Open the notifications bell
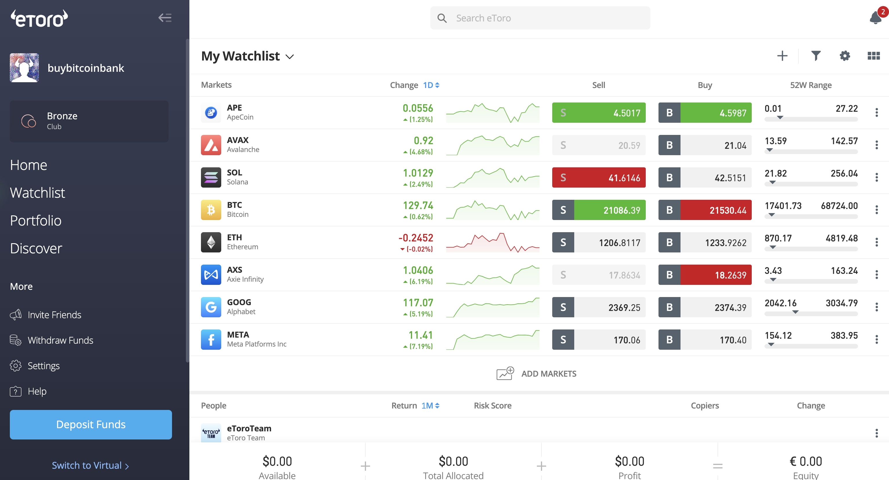This screenshot has height=480, width=889. (876, 17)
